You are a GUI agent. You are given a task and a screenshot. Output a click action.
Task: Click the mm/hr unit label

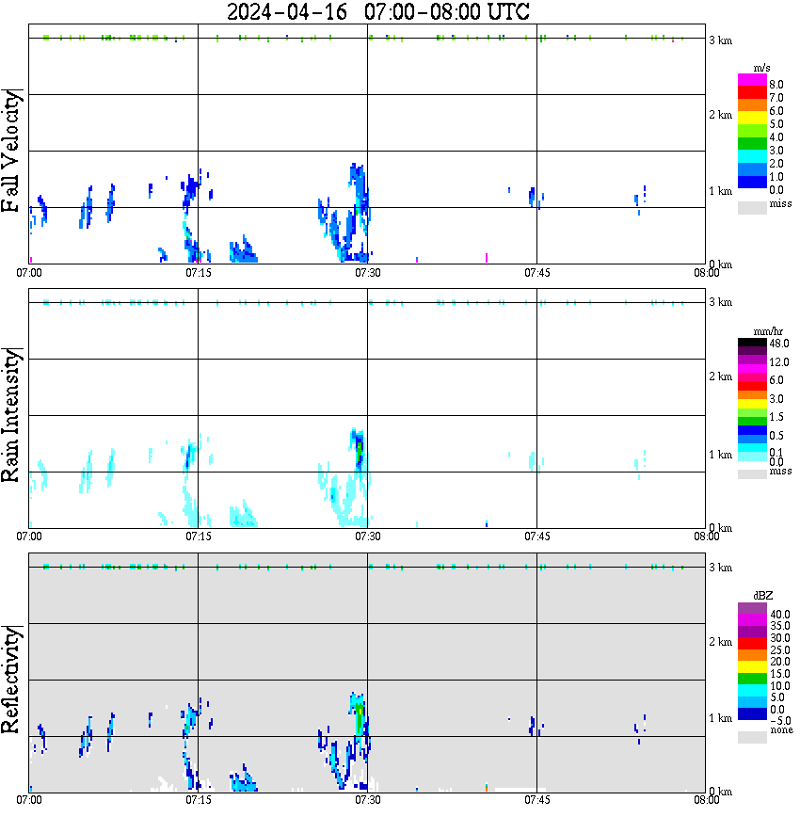768,331
